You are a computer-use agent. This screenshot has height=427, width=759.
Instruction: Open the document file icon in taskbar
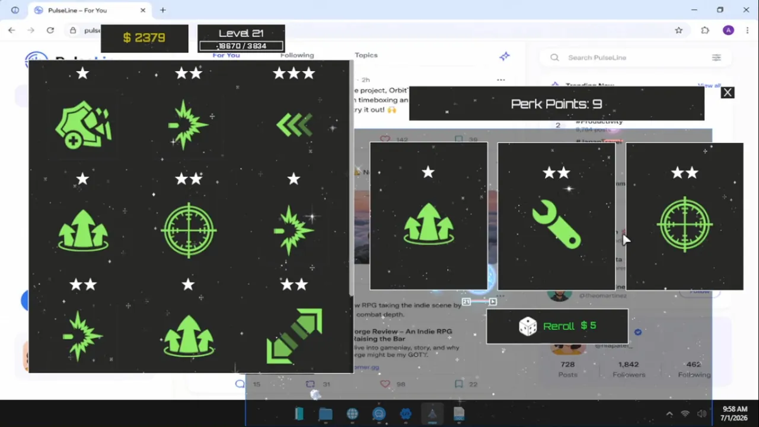click(459, 414)
